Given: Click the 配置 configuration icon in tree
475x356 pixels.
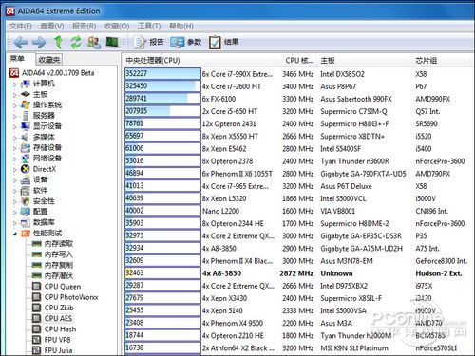Looking at the screenshot, I should click(26, 212).
